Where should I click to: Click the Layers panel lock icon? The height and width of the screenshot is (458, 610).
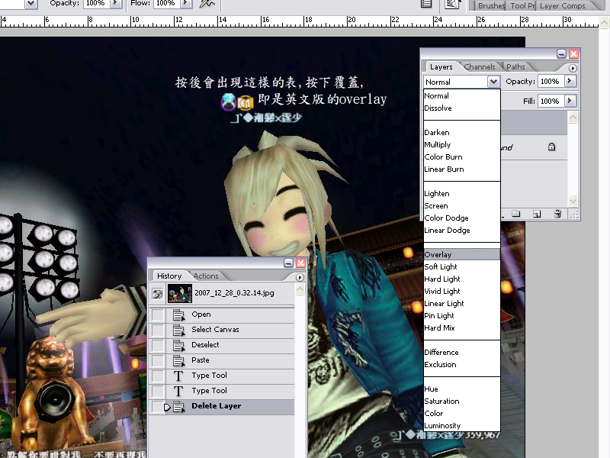(x=551, y=147)
